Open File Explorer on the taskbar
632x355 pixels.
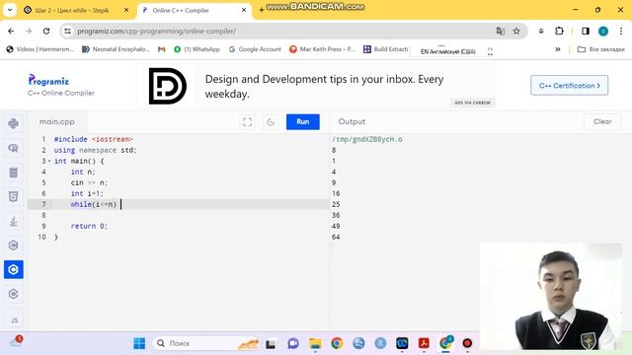click(x=315, y=343)
